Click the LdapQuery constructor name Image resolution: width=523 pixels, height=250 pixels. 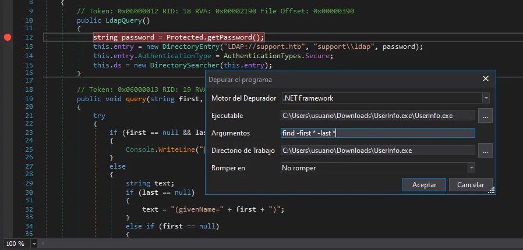pos(123,20)
